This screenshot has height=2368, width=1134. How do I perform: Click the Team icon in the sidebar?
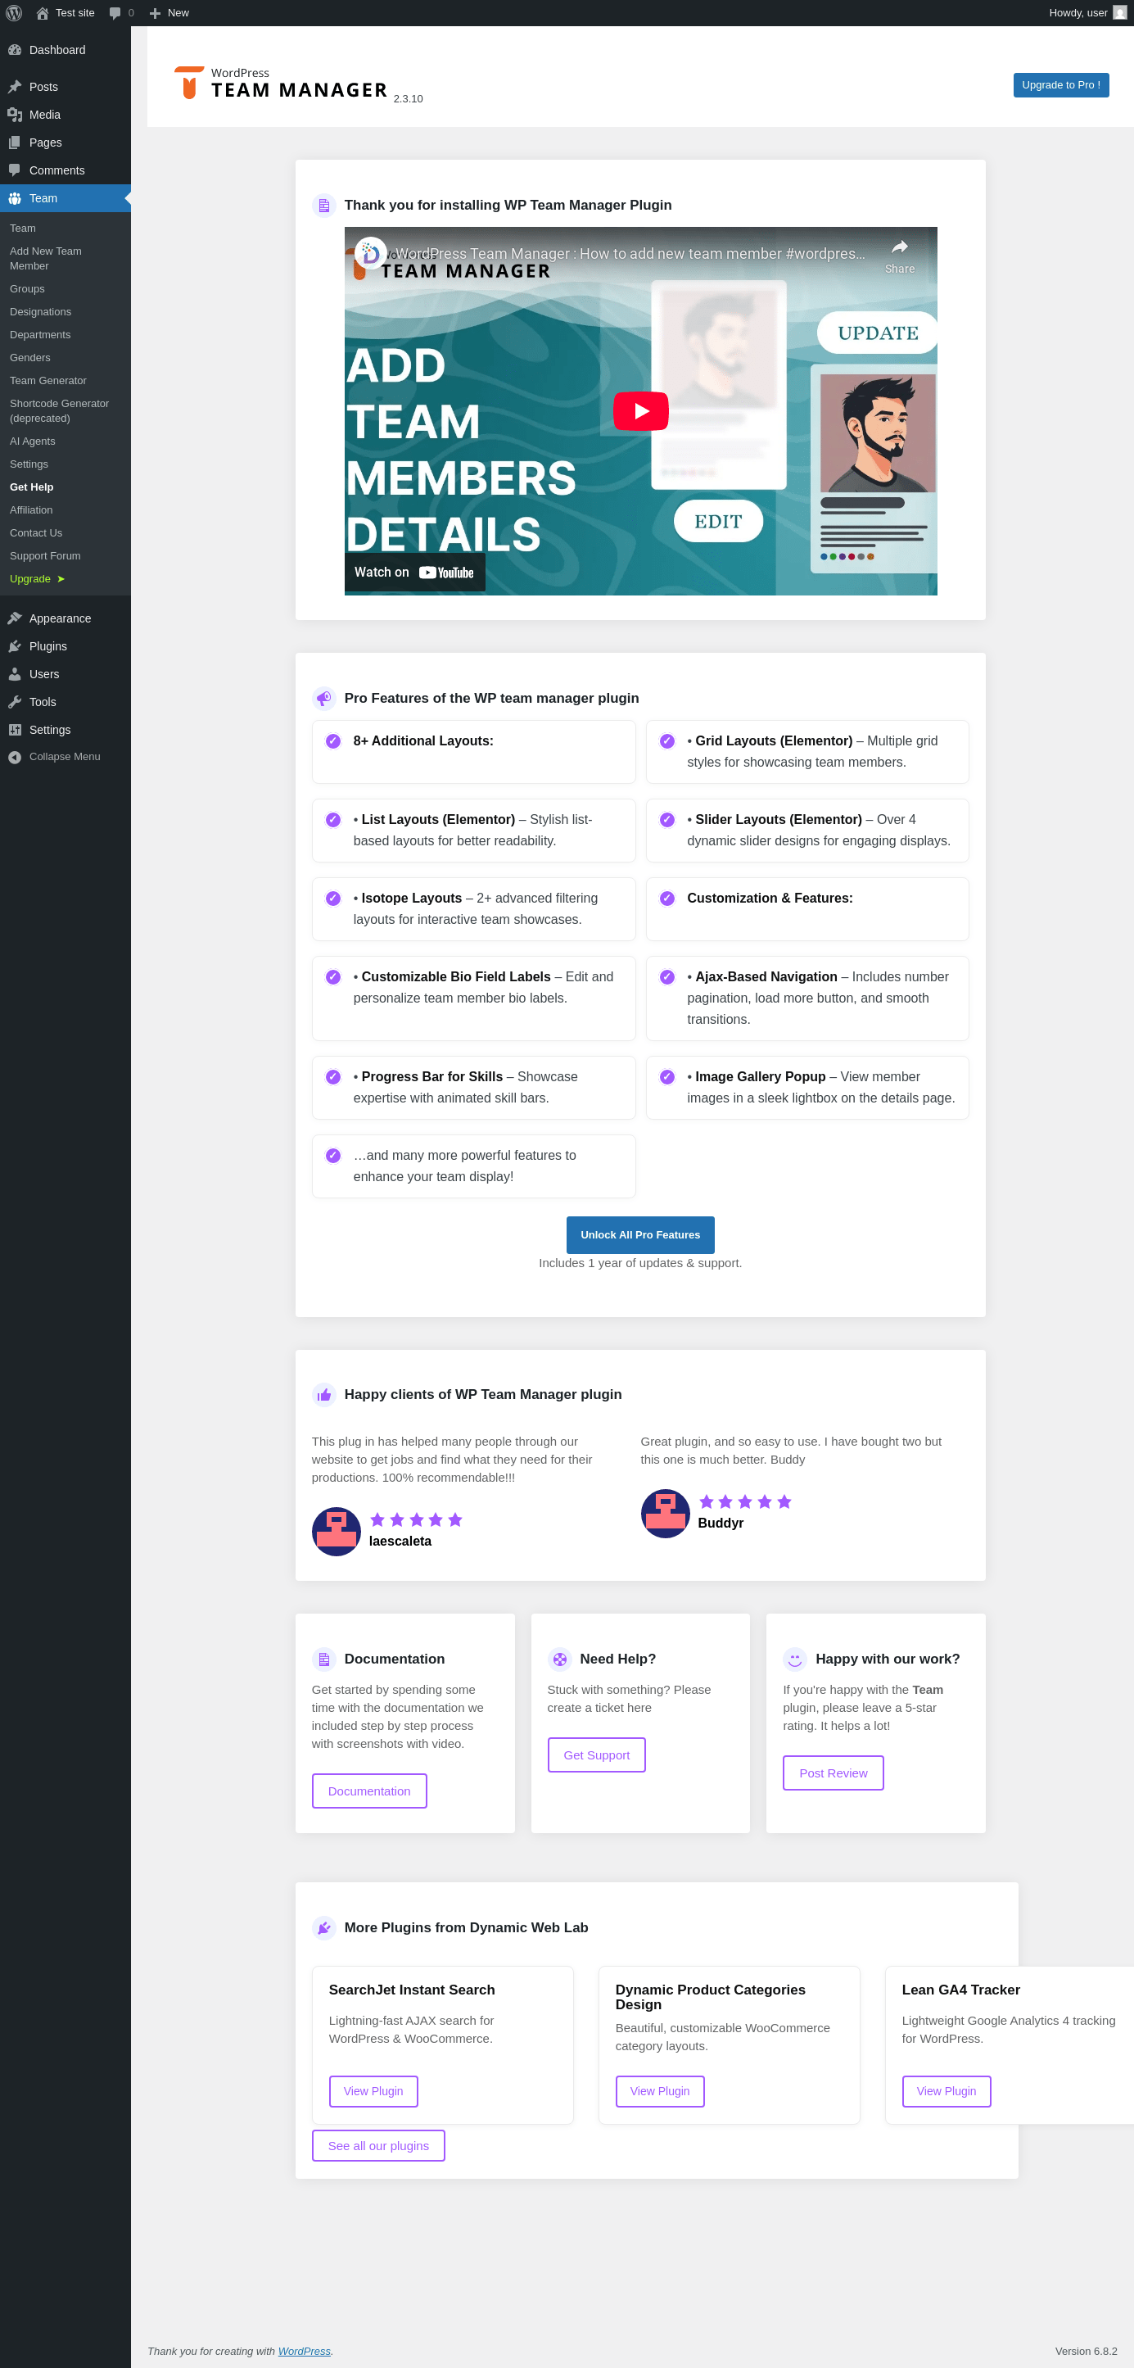pyautogui.click(x=15, y=197)
